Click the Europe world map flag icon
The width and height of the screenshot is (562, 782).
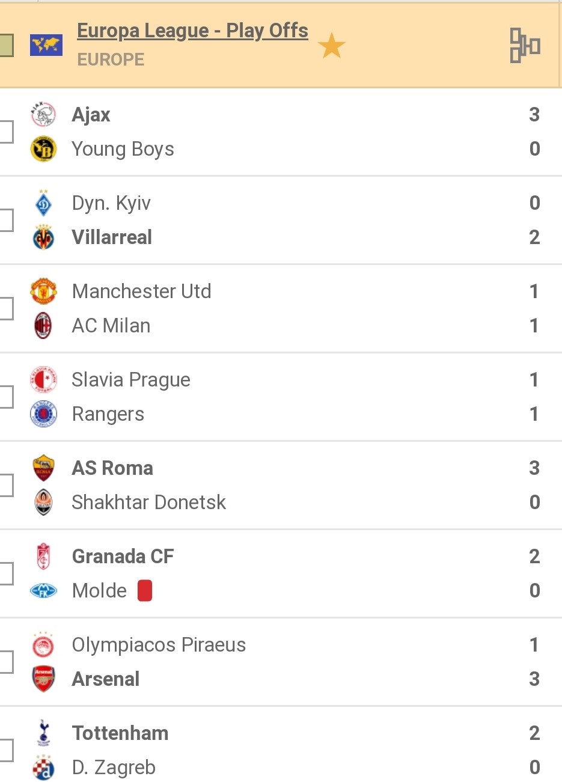pyautogui.click(x=46, y=45)
